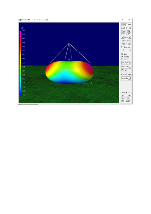The width and height of the screenshot is (151, 214).
Task: Click the right arrow of the True rad slider
Action: [130, 50]
